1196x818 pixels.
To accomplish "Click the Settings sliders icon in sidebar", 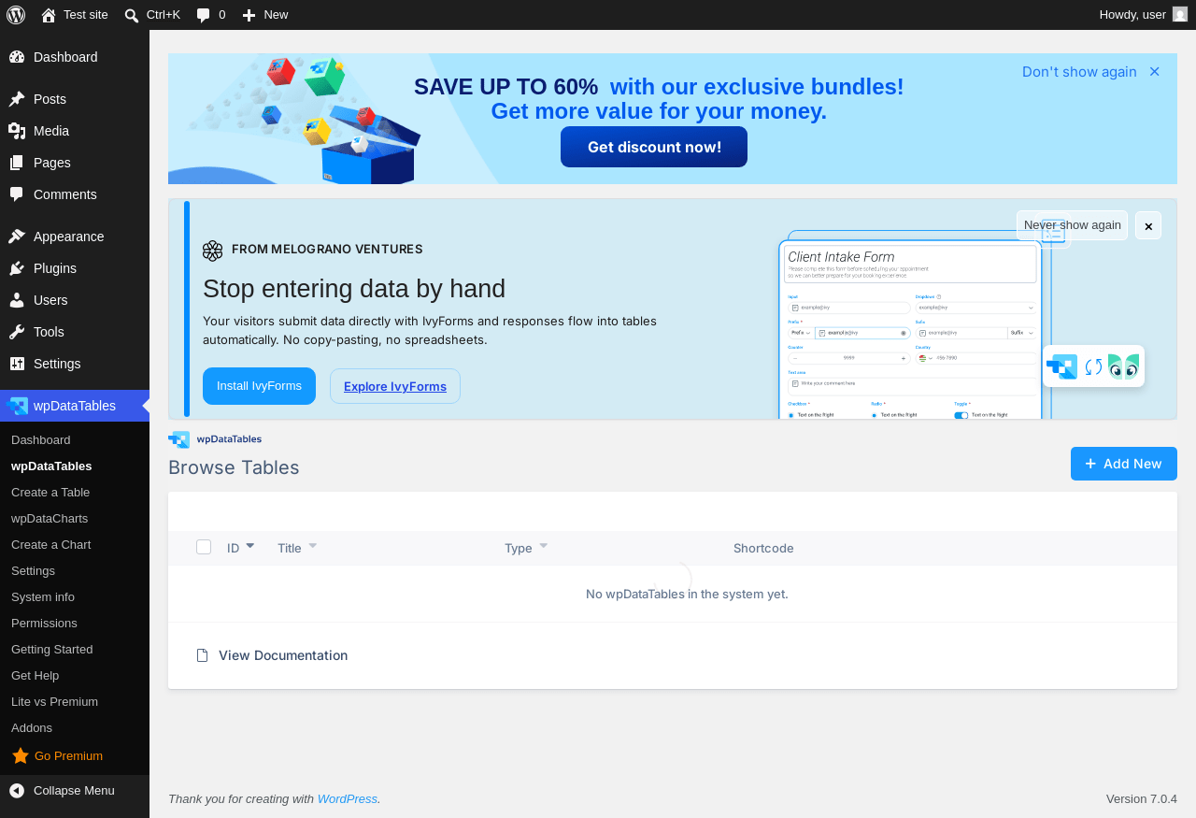I will 17,364.
